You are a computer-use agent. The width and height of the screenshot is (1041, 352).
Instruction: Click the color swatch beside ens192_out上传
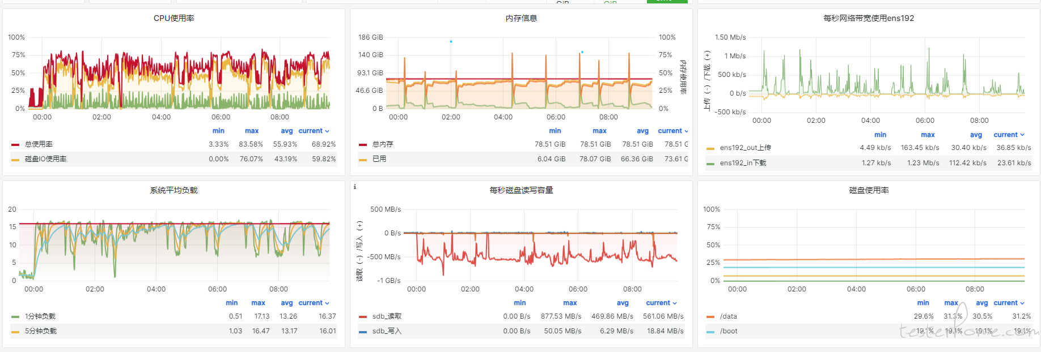pos(710,148)
